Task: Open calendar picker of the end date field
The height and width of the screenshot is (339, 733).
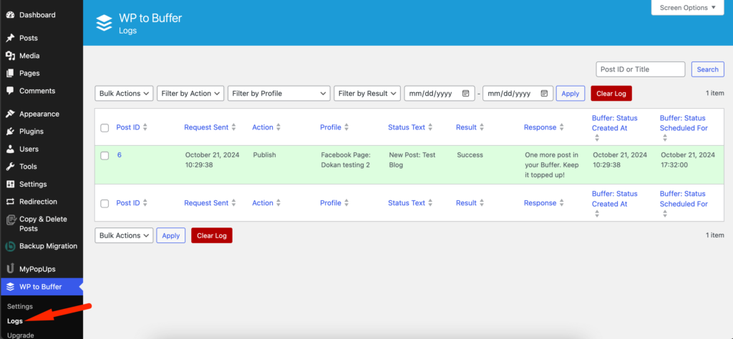Action: coord(544,94)
